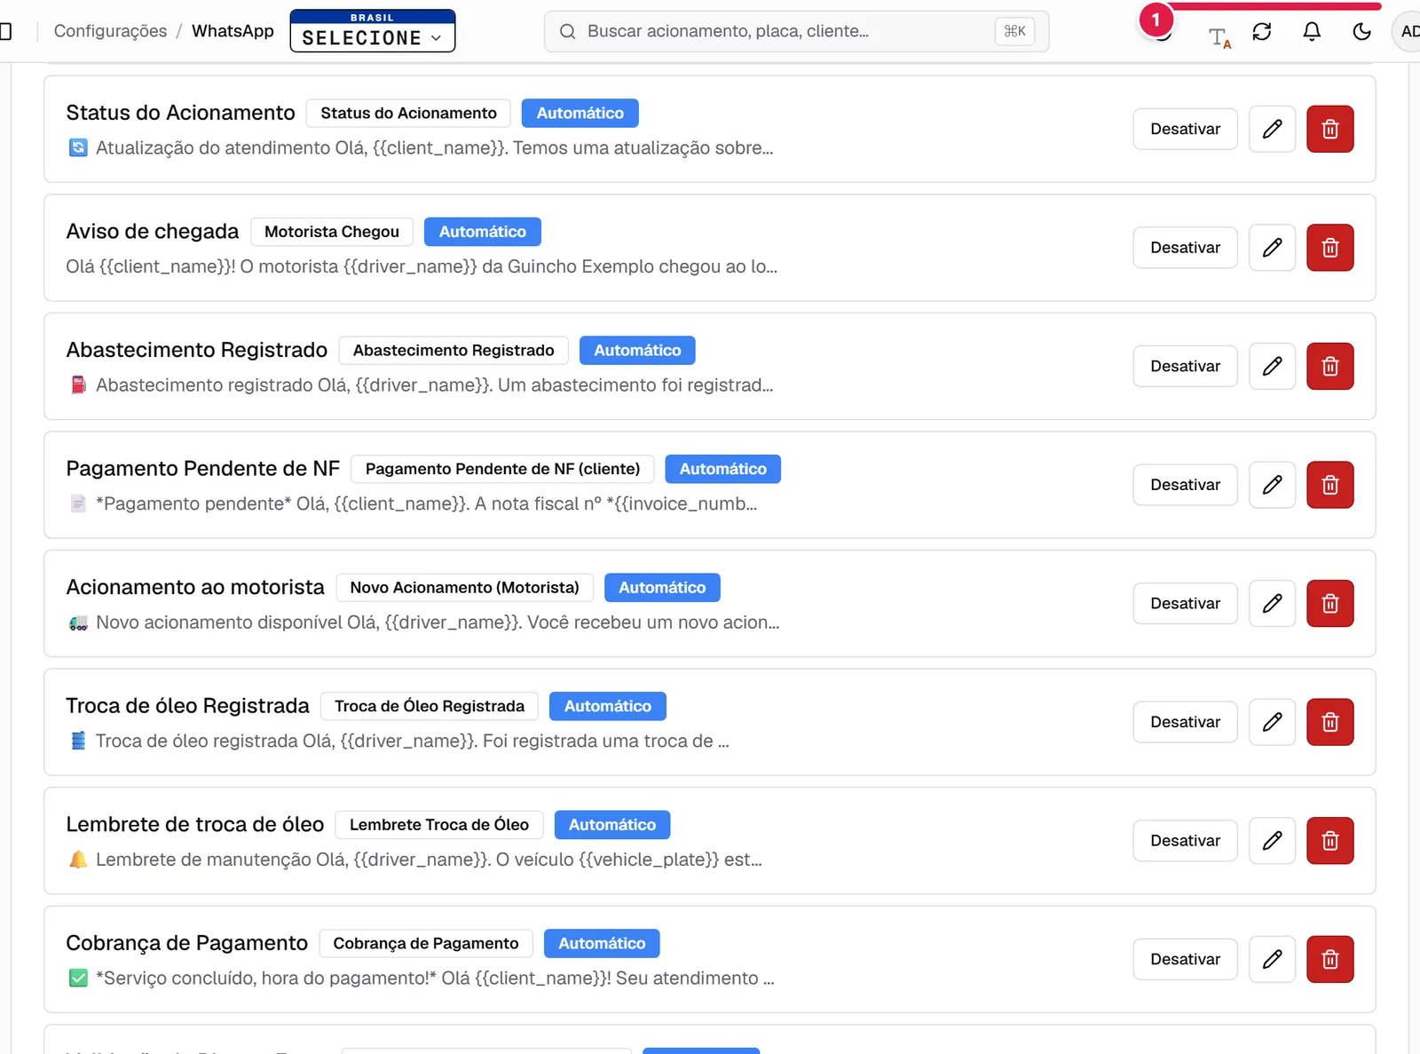Click the refresh sync icon
Image resolution: width=1420 pixels, height=1054 pixels.
coord(1262,32)
